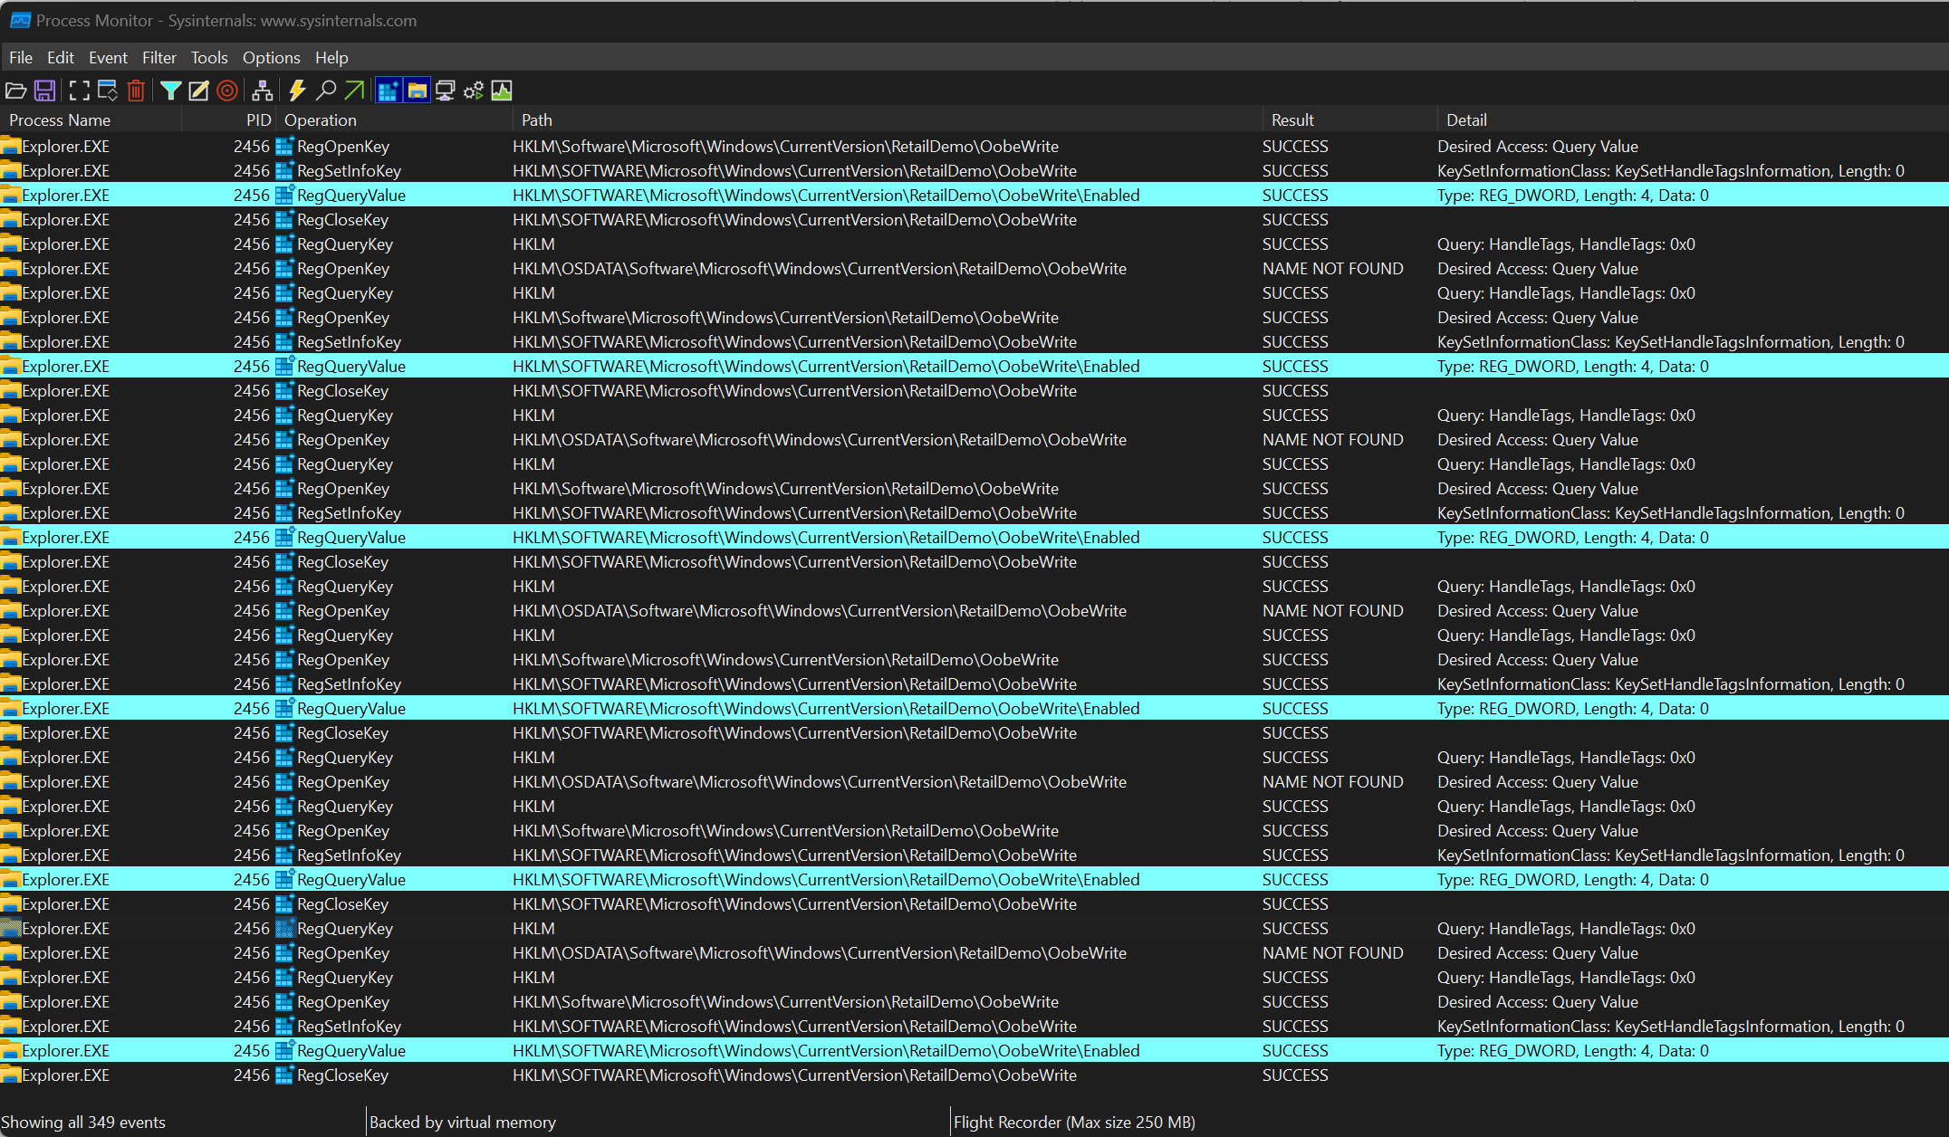Open the Options menu
The height and width of the screenshot is (1137, 1949).
pyautogui.click(x=271, y=57)
